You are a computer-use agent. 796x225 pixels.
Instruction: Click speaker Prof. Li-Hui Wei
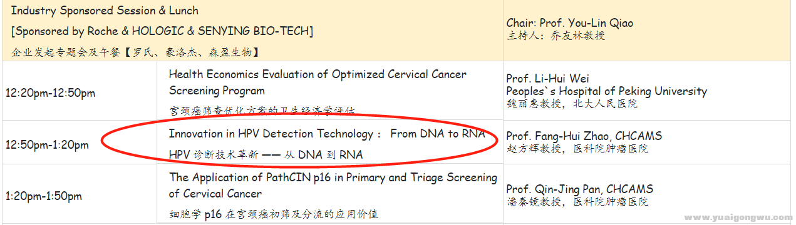click(548, 79)
